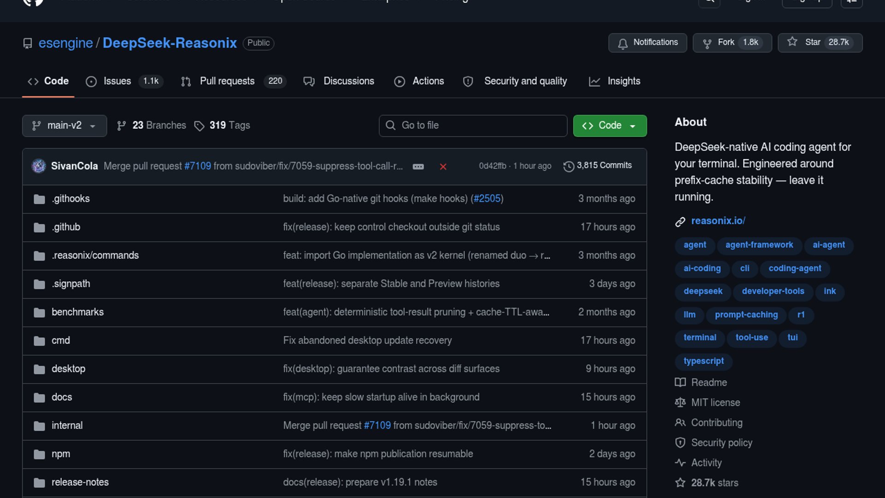Visit the reasonix.io website link
The image size is (885, 498).
click(718, 221)
